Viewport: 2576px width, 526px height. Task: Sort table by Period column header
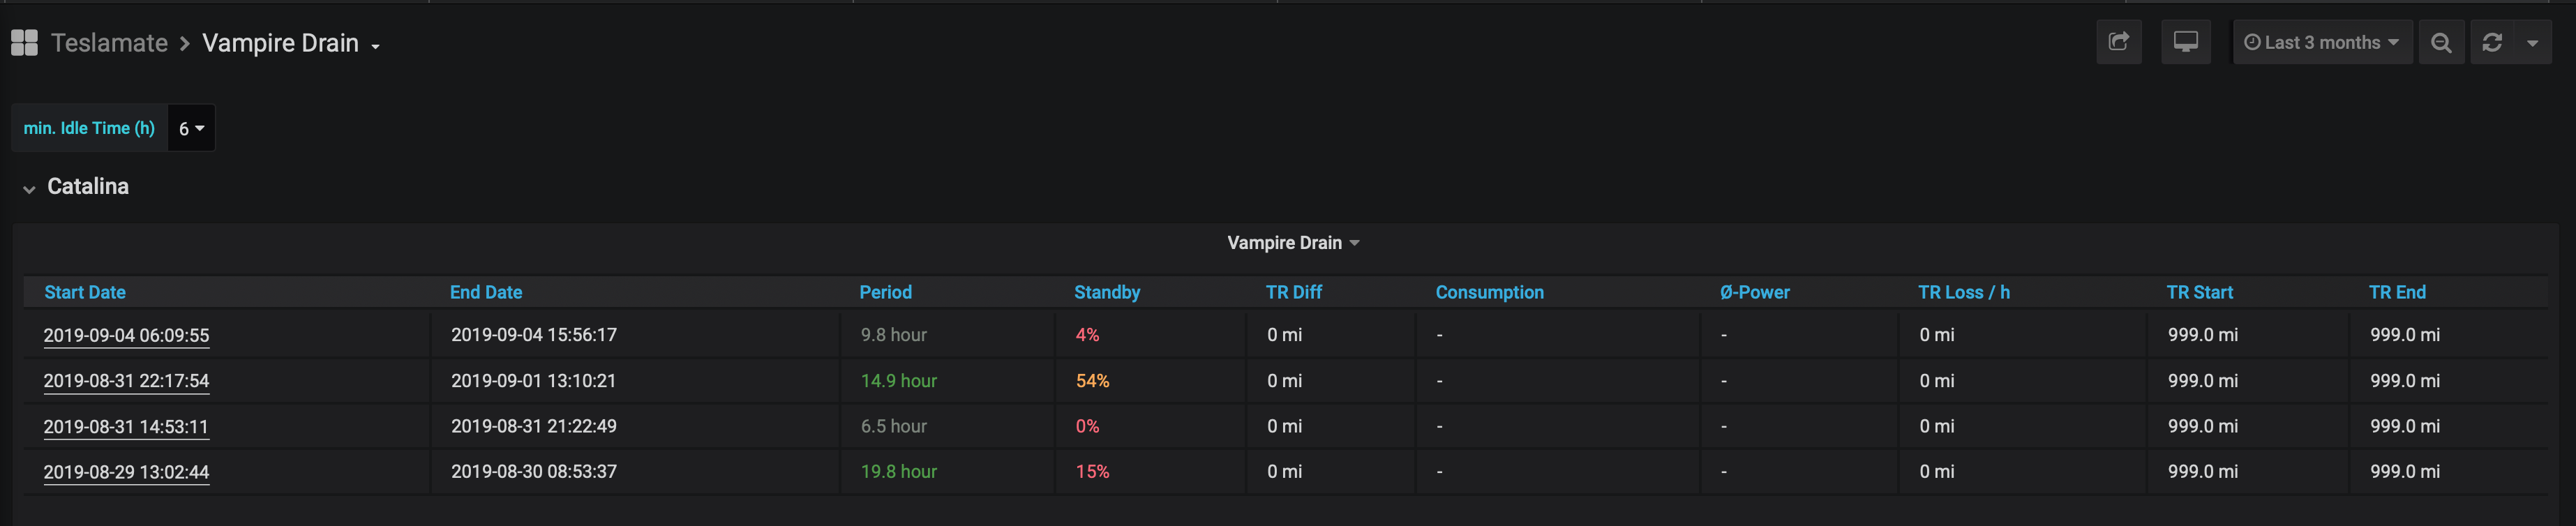click(885, 292)
